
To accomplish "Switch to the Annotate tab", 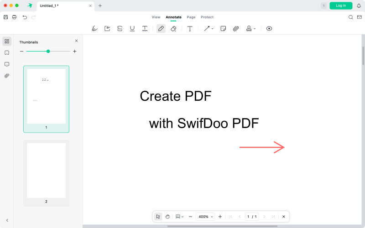I will [x=173, y=17].
